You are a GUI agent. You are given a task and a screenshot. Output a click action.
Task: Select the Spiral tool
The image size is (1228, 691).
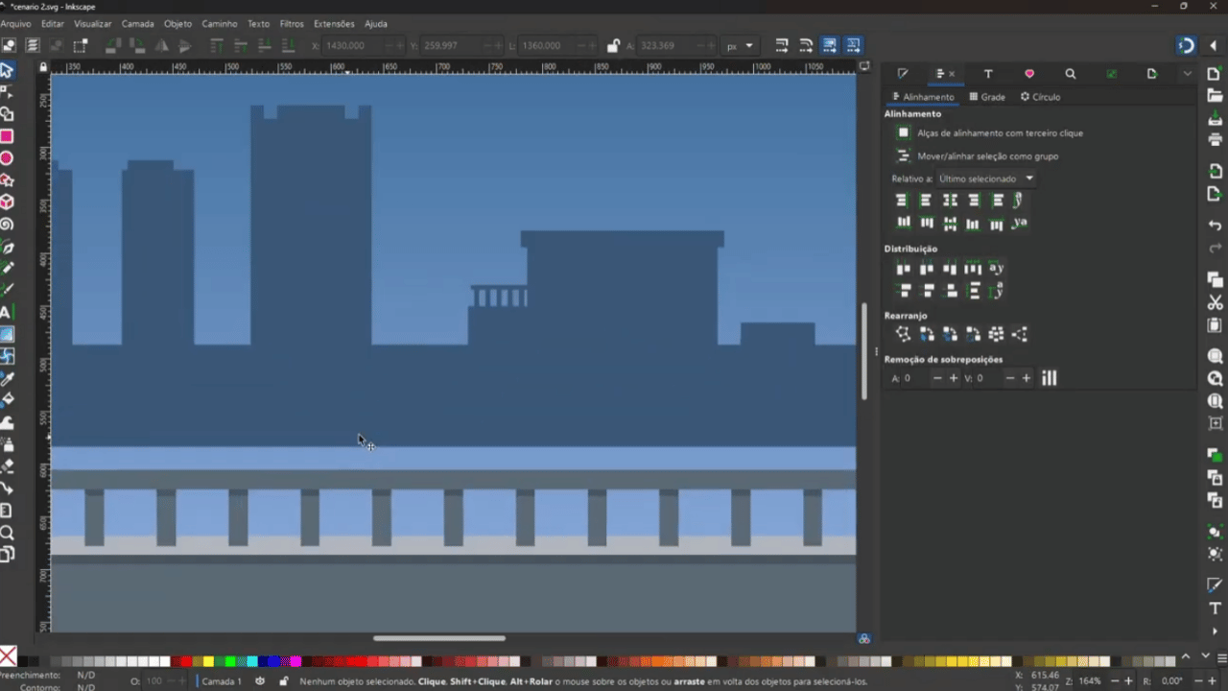coord(7,225)
